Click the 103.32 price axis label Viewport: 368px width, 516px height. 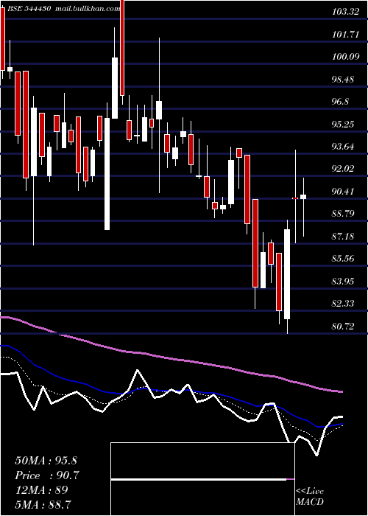345,13
